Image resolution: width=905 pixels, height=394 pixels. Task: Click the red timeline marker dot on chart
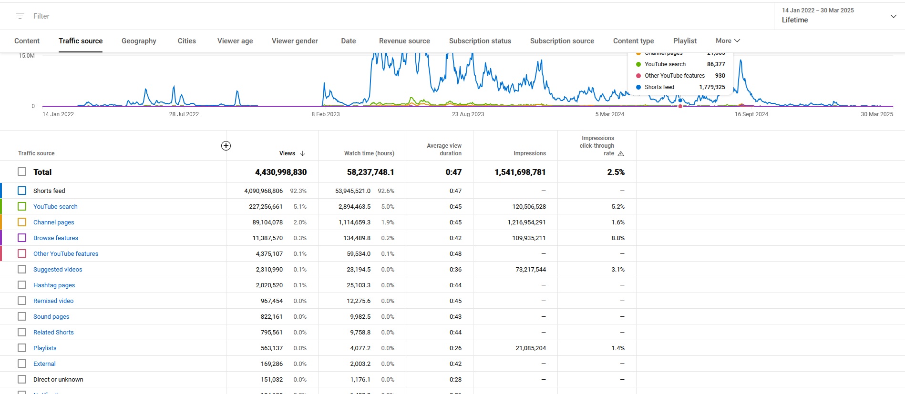(680, 106)
